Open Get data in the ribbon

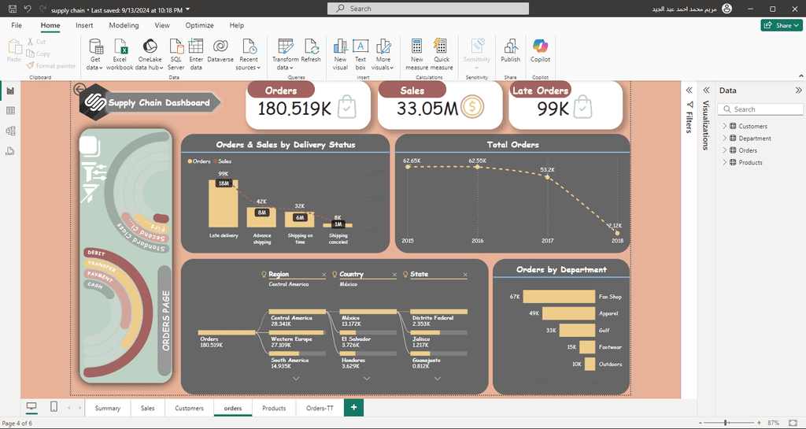[95, 54]
